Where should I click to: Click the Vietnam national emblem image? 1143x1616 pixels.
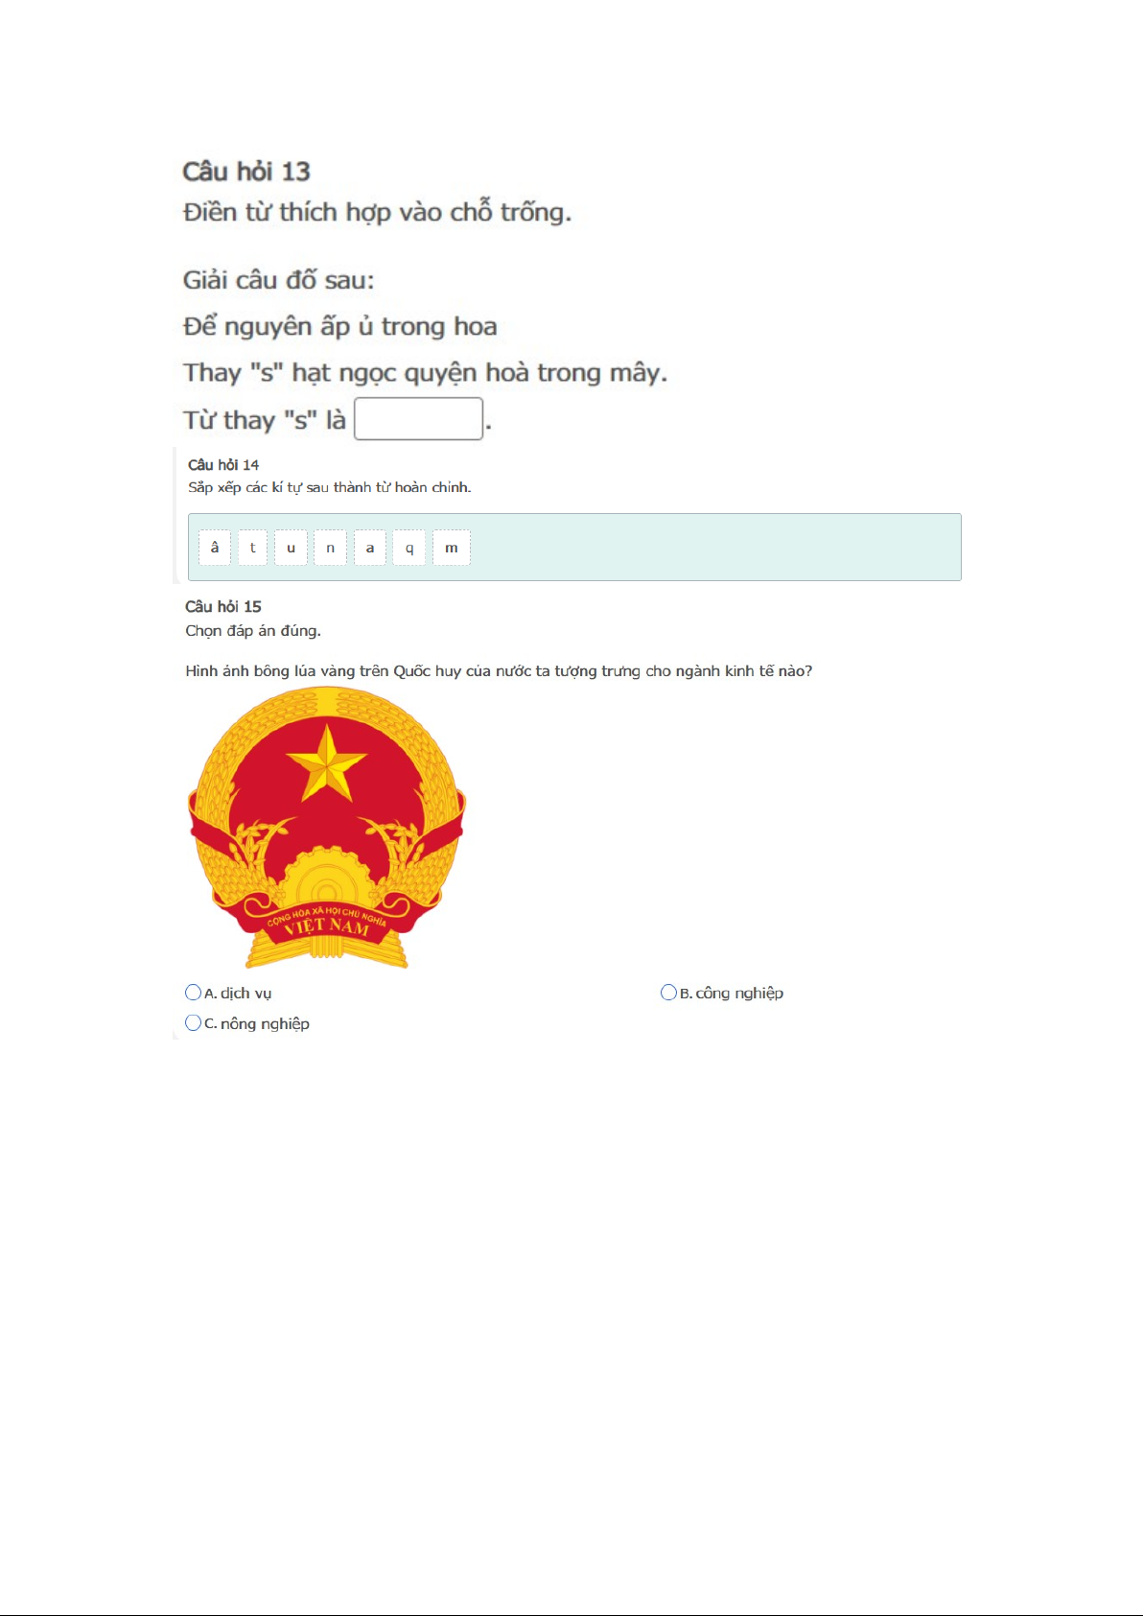point(327,829)
